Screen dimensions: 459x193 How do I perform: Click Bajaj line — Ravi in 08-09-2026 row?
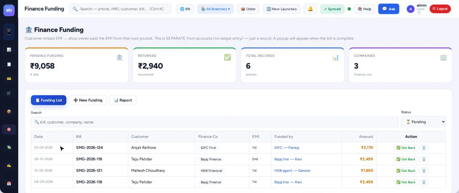coord(288,182)
